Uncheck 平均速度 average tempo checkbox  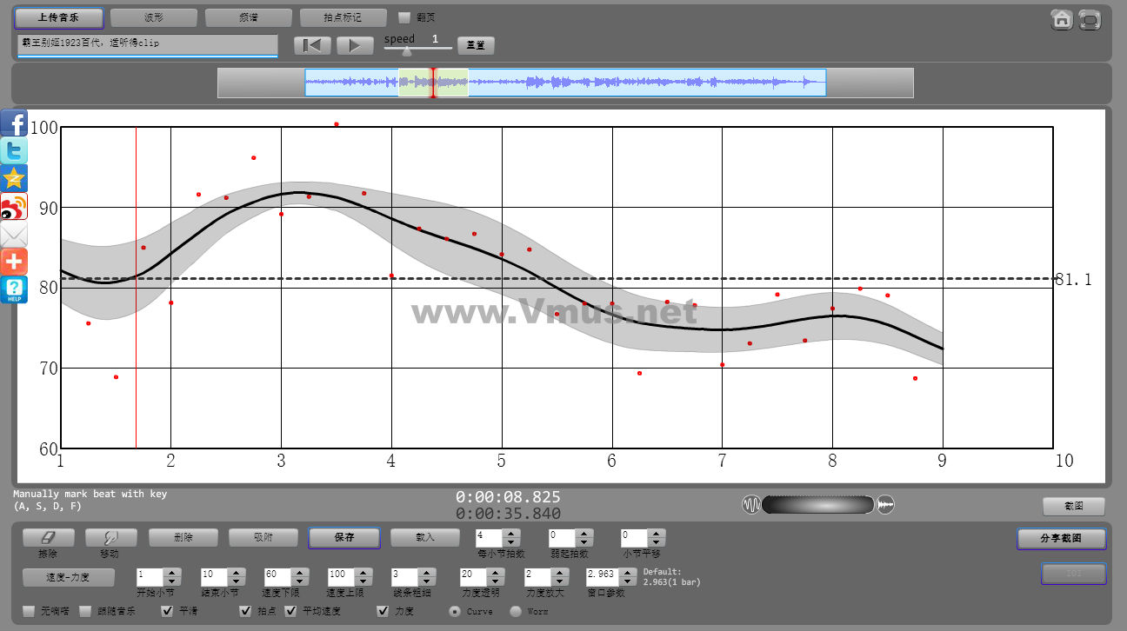pyautogui.click(x=290, y=611)
